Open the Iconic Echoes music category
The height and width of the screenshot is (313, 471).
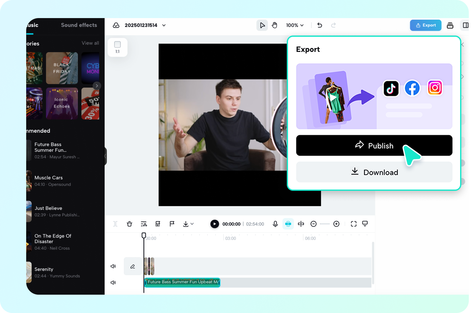click(x=62, y=104)
